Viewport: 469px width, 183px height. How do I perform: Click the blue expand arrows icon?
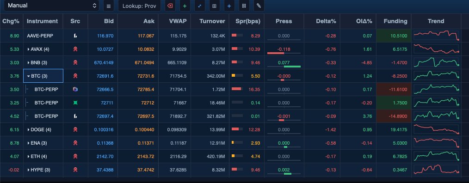[x=199, y=6]
